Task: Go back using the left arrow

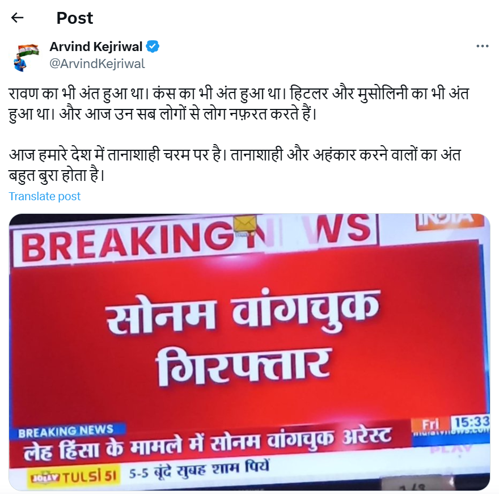Action: pyautogui.click(x=17, y=18)
